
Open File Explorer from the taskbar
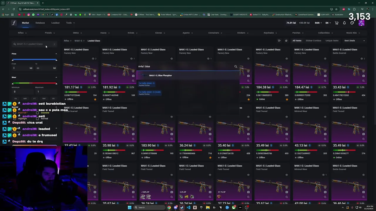point(208,207)
